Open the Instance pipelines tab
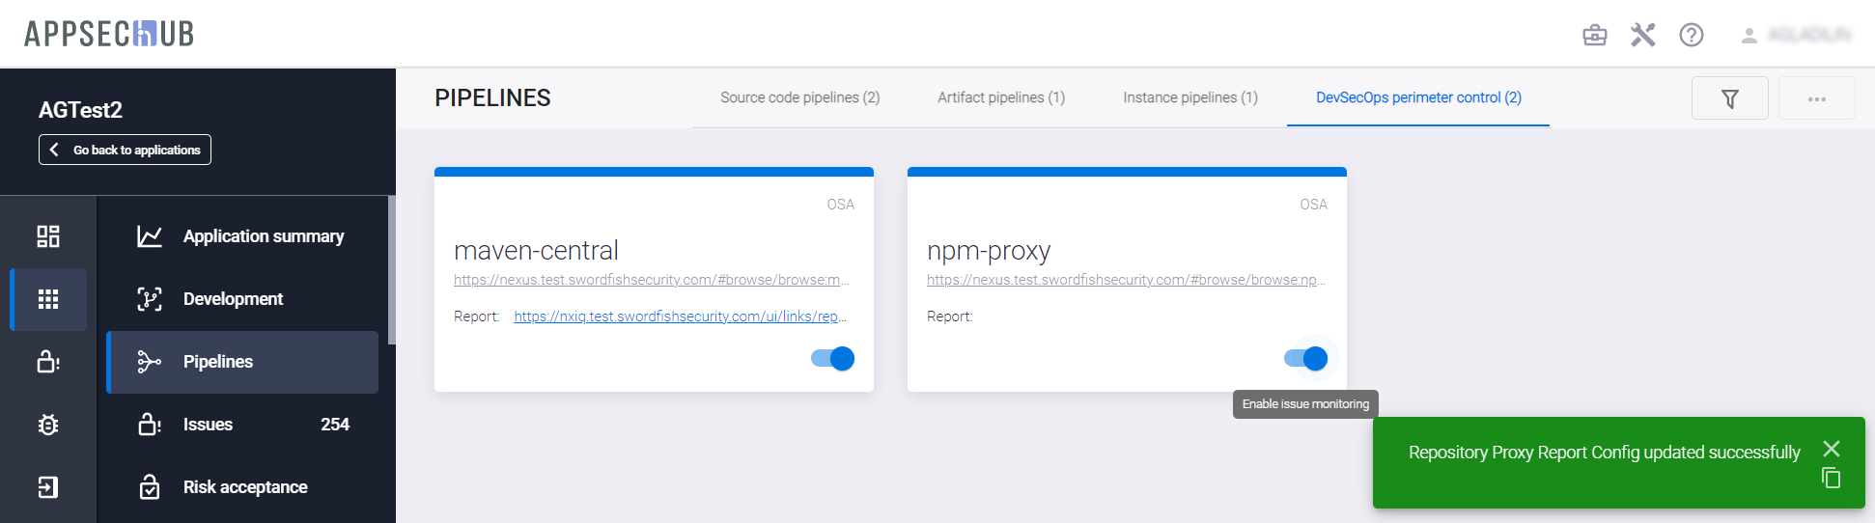The height and width of the screenshot is (523, 1875). coord(1190,97)
